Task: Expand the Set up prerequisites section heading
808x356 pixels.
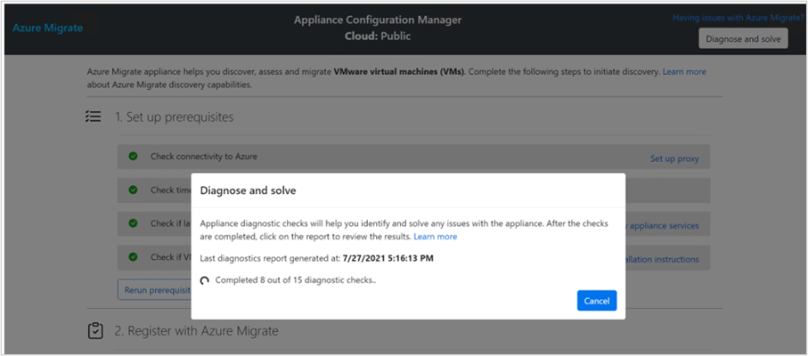Action: 174,117
